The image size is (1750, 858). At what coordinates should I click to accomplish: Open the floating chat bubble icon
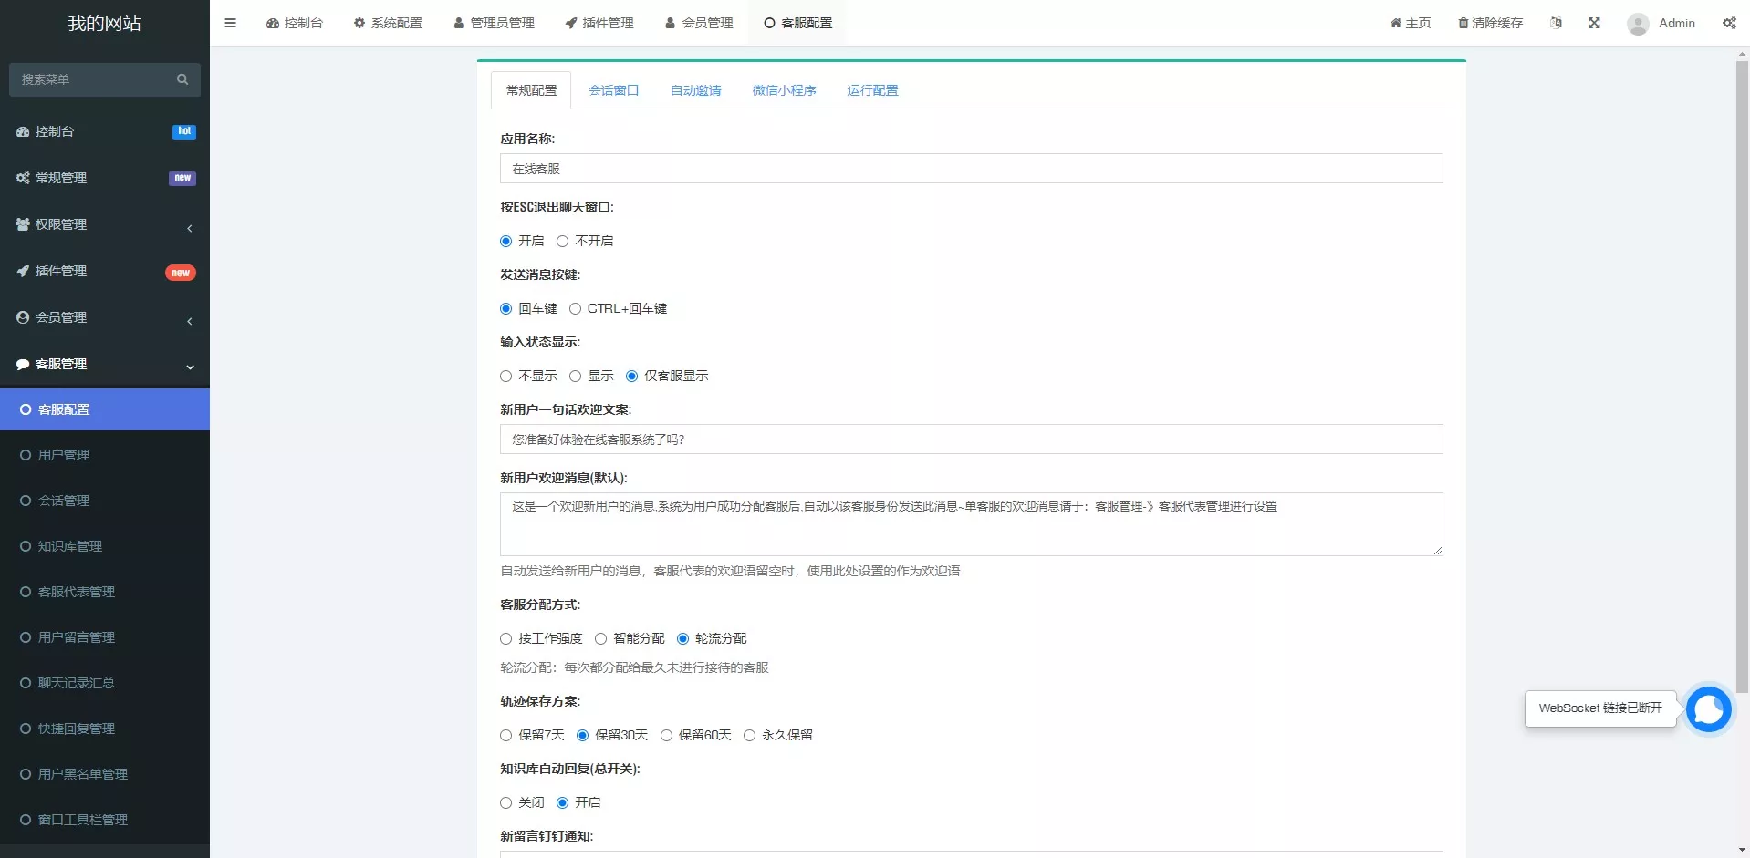pos(1708,708)
